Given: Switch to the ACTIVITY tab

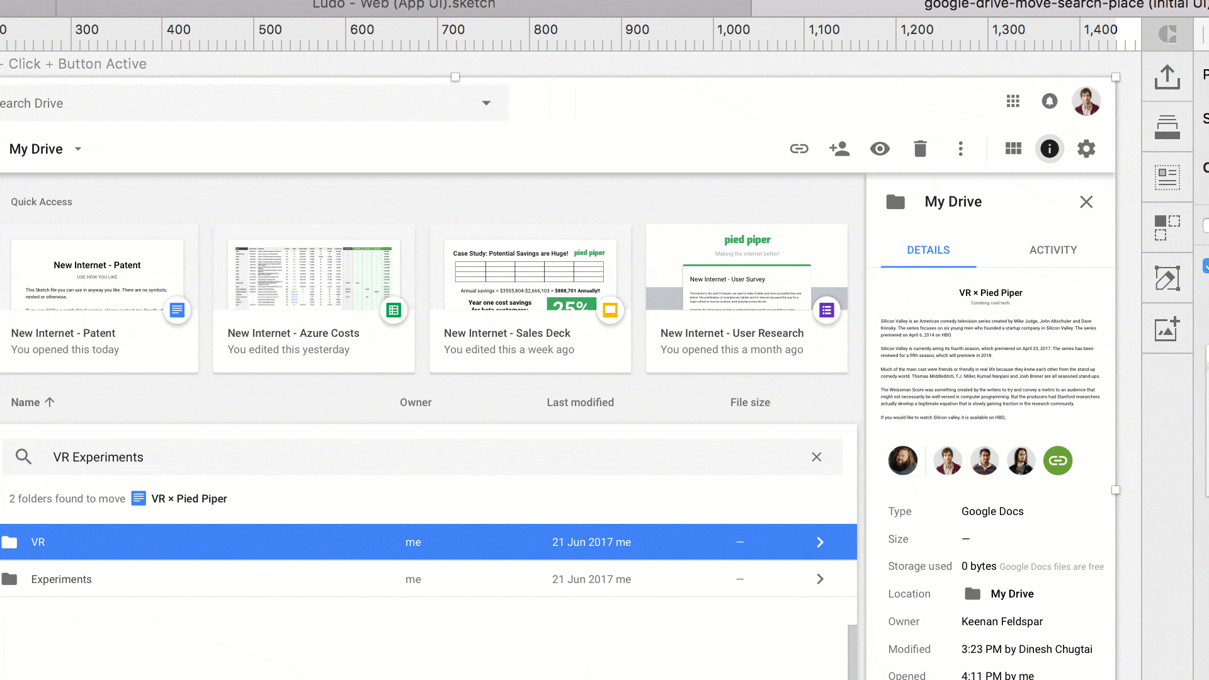Looking at the screenshot, I should point(1053,250).
